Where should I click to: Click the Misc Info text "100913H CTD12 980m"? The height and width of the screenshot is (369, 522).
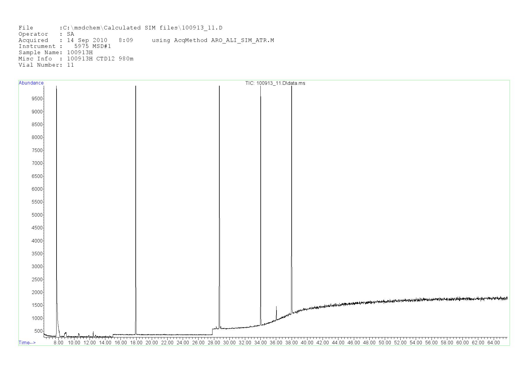click(x=100, y=59)
